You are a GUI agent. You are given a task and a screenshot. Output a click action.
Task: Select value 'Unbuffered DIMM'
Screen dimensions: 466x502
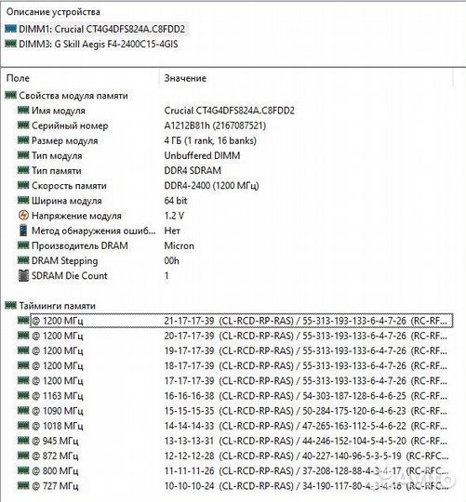pyautogui.click(x=202, y=155)
